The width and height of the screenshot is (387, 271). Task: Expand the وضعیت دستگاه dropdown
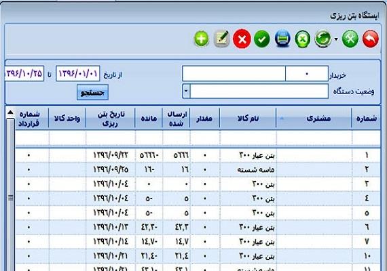[x=186, y=91]
